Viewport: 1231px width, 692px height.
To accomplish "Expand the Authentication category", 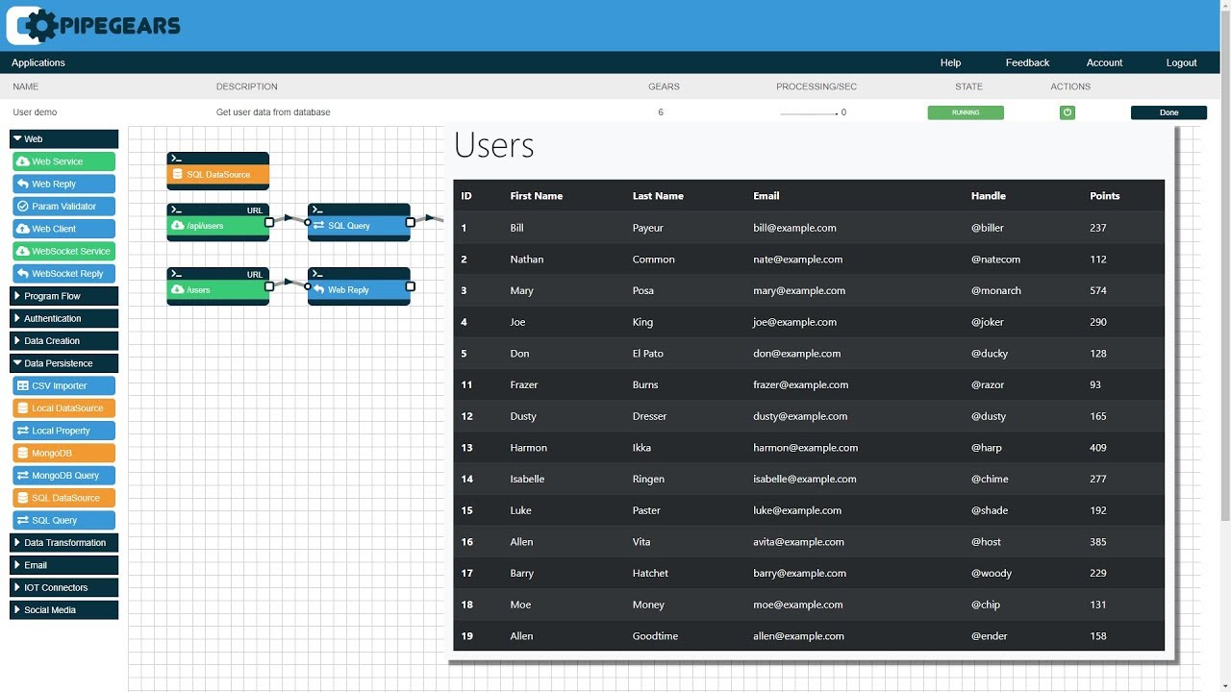I will pyautogui.click(x=63, y=318).
